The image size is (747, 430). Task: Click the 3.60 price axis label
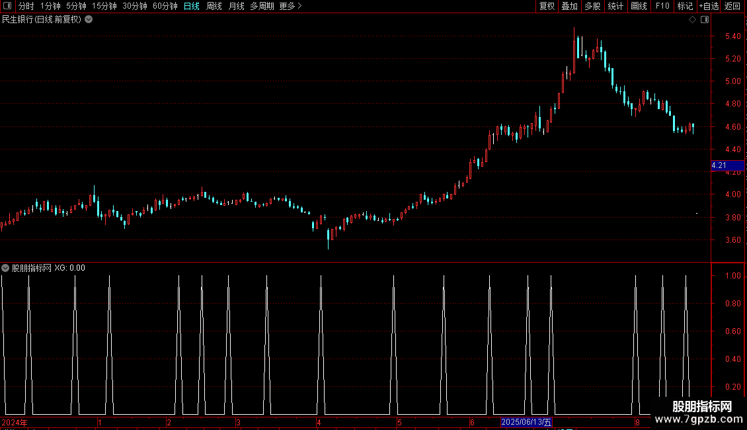(732, 240)
